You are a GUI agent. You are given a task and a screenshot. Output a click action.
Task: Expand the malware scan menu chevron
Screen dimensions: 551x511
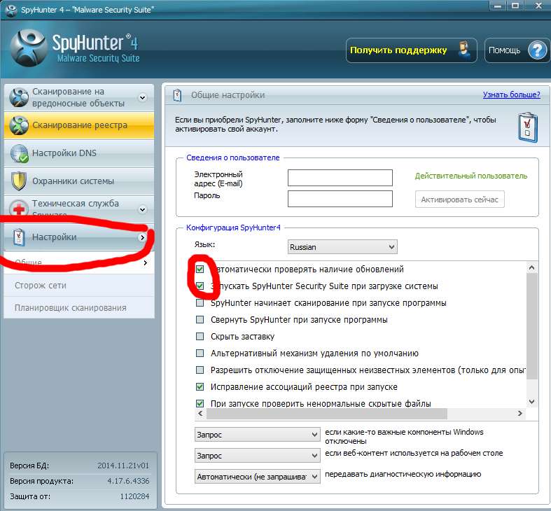(143, 98)
